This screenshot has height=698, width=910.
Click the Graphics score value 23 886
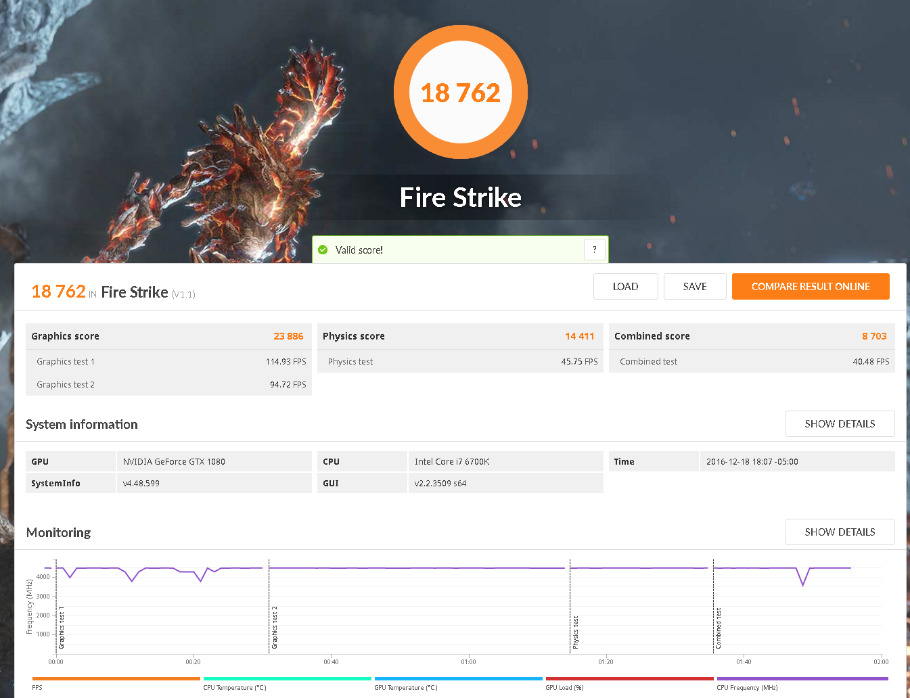tap(288, 336)
